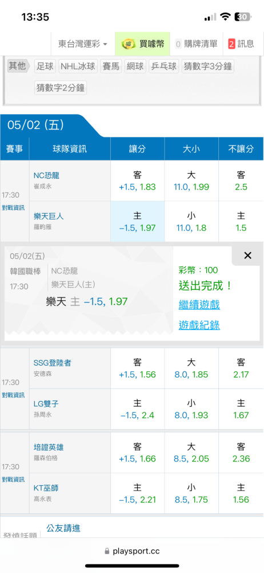
Task: Select NC恐龍 away +1.5, 1.83 spread
Action: click(138, 181)
